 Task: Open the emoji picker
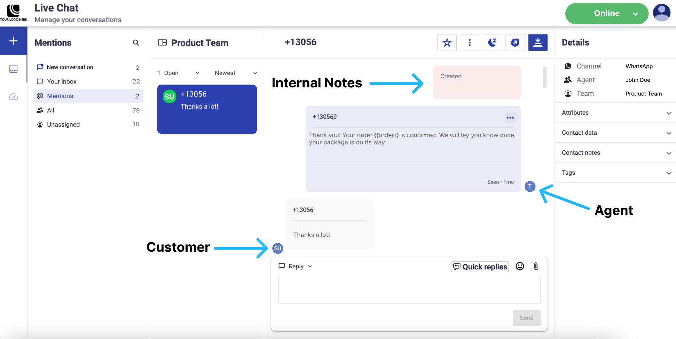[x=520, y=266]
